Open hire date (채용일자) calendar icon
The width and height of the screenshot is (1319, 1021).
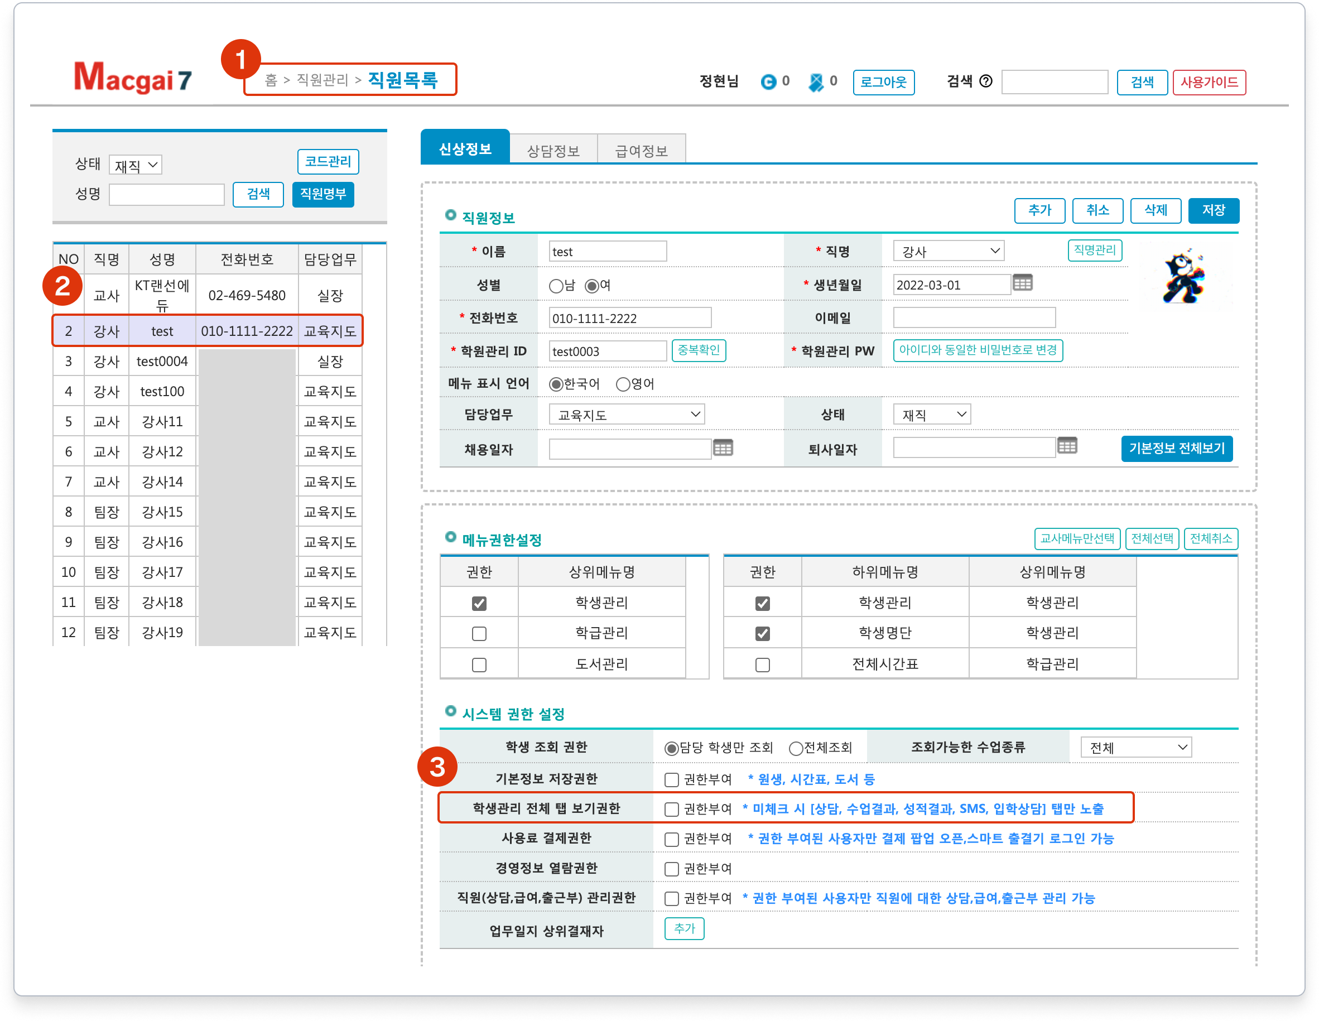click(723, 448)
